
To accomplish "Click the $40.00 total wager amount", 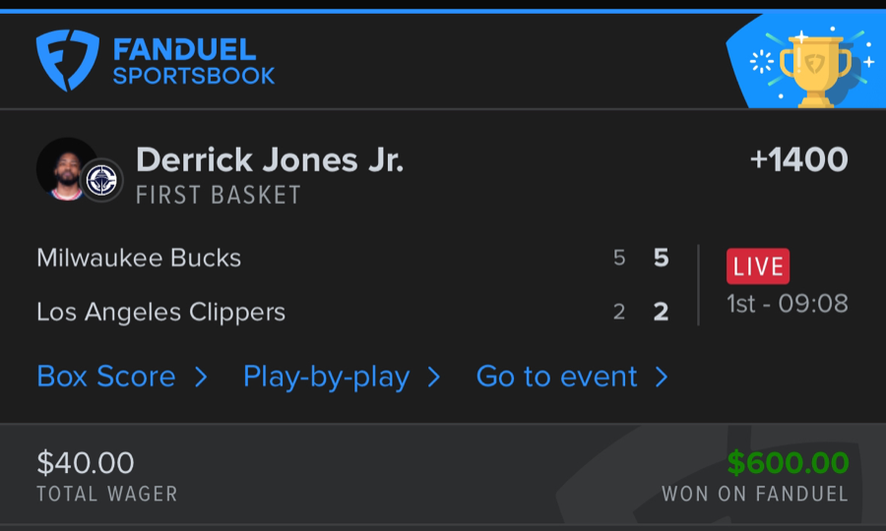I will point(85,462).
